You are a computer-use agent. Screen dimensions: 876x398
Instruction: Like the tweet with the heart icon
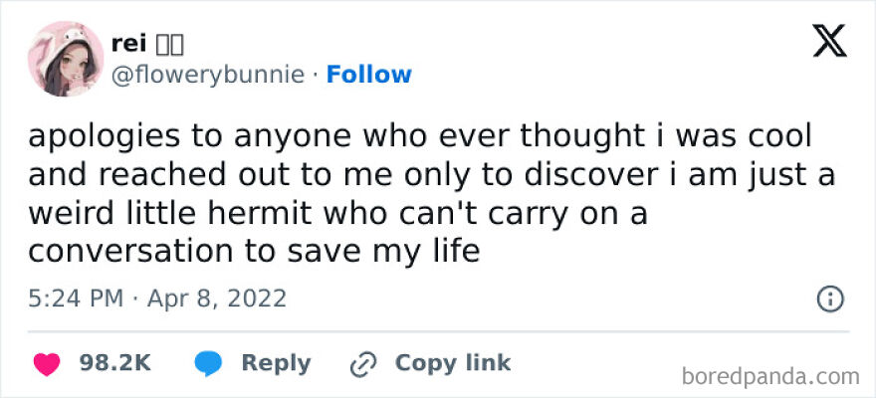coord(46,364)
